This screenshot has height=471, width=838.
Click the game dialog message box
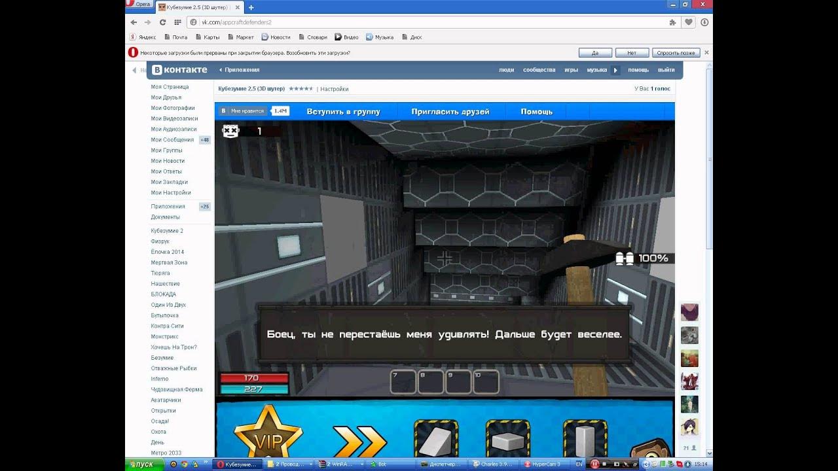tap(443, 334)
